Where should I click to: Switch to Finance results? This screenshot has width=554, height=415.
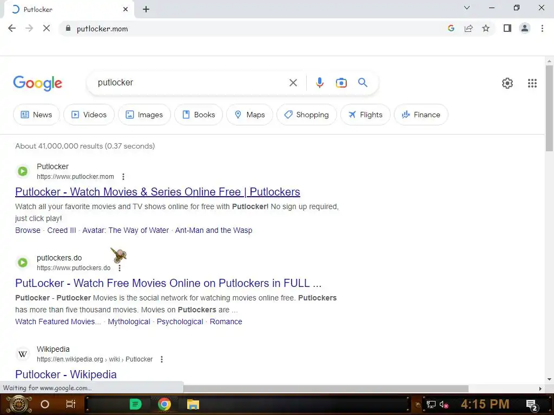(421, 115)
